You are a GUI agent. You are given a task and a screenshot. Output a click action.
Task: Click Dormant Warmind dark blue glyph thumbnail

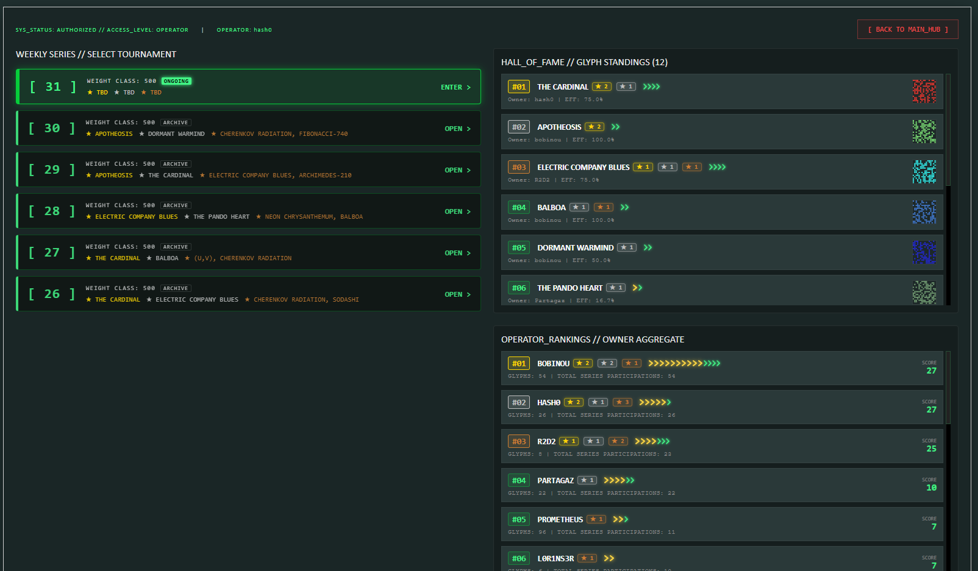click(x=924, y=252)
